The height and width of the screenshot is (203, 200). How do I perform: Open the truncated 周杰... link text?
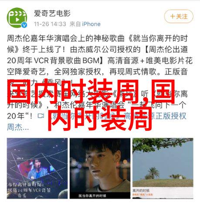(x=18, y=127)
